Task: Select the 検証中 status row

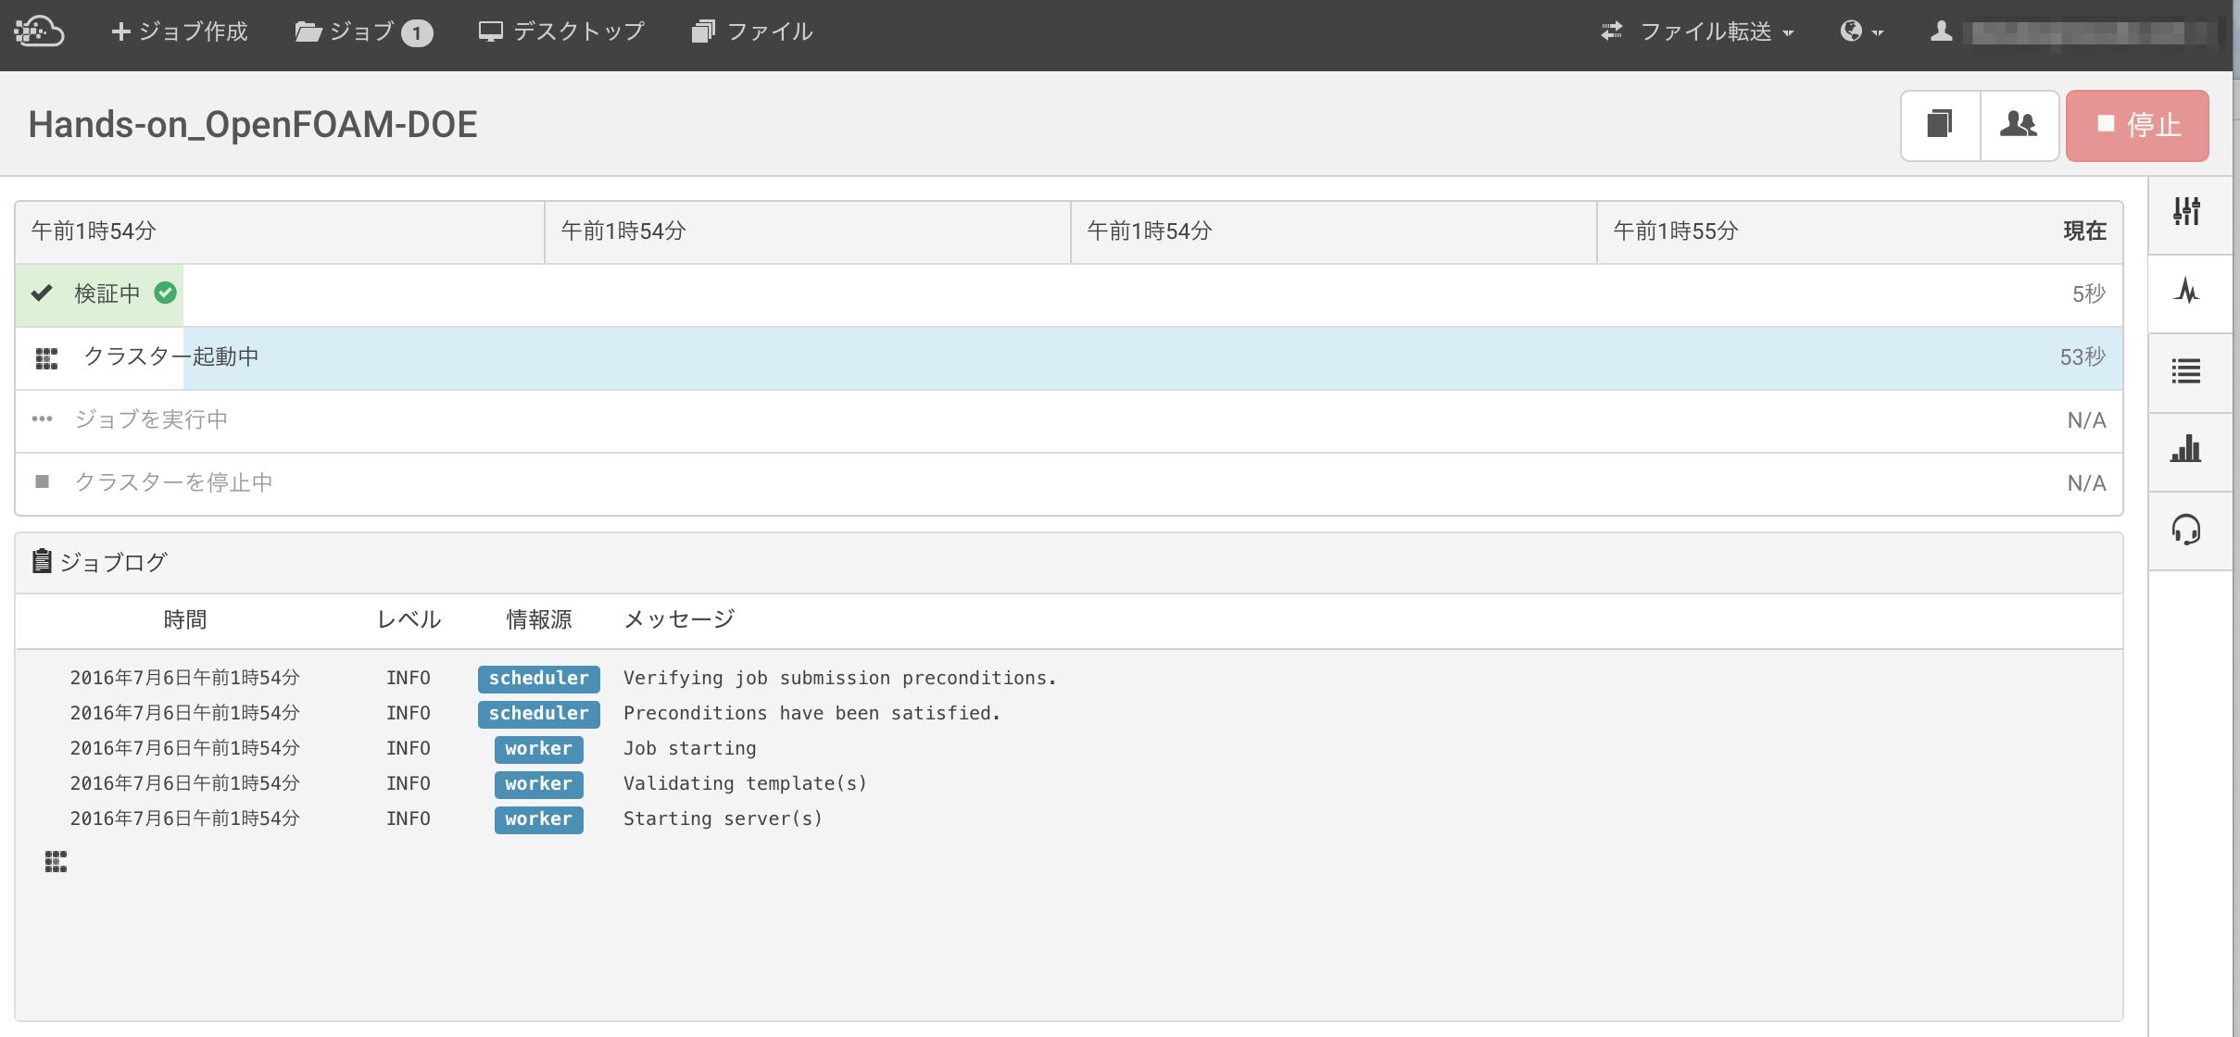Action: [x=1069, y=294]
